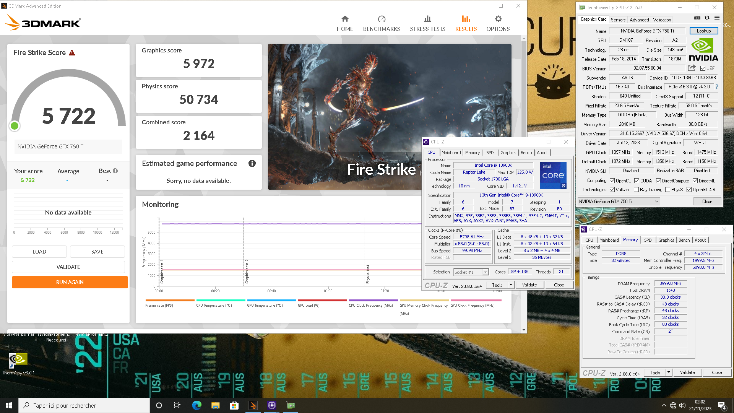Click the NVIDIA logo in GPU-Z
Screen dimensions: 734x413
click(x=703, y=50)
